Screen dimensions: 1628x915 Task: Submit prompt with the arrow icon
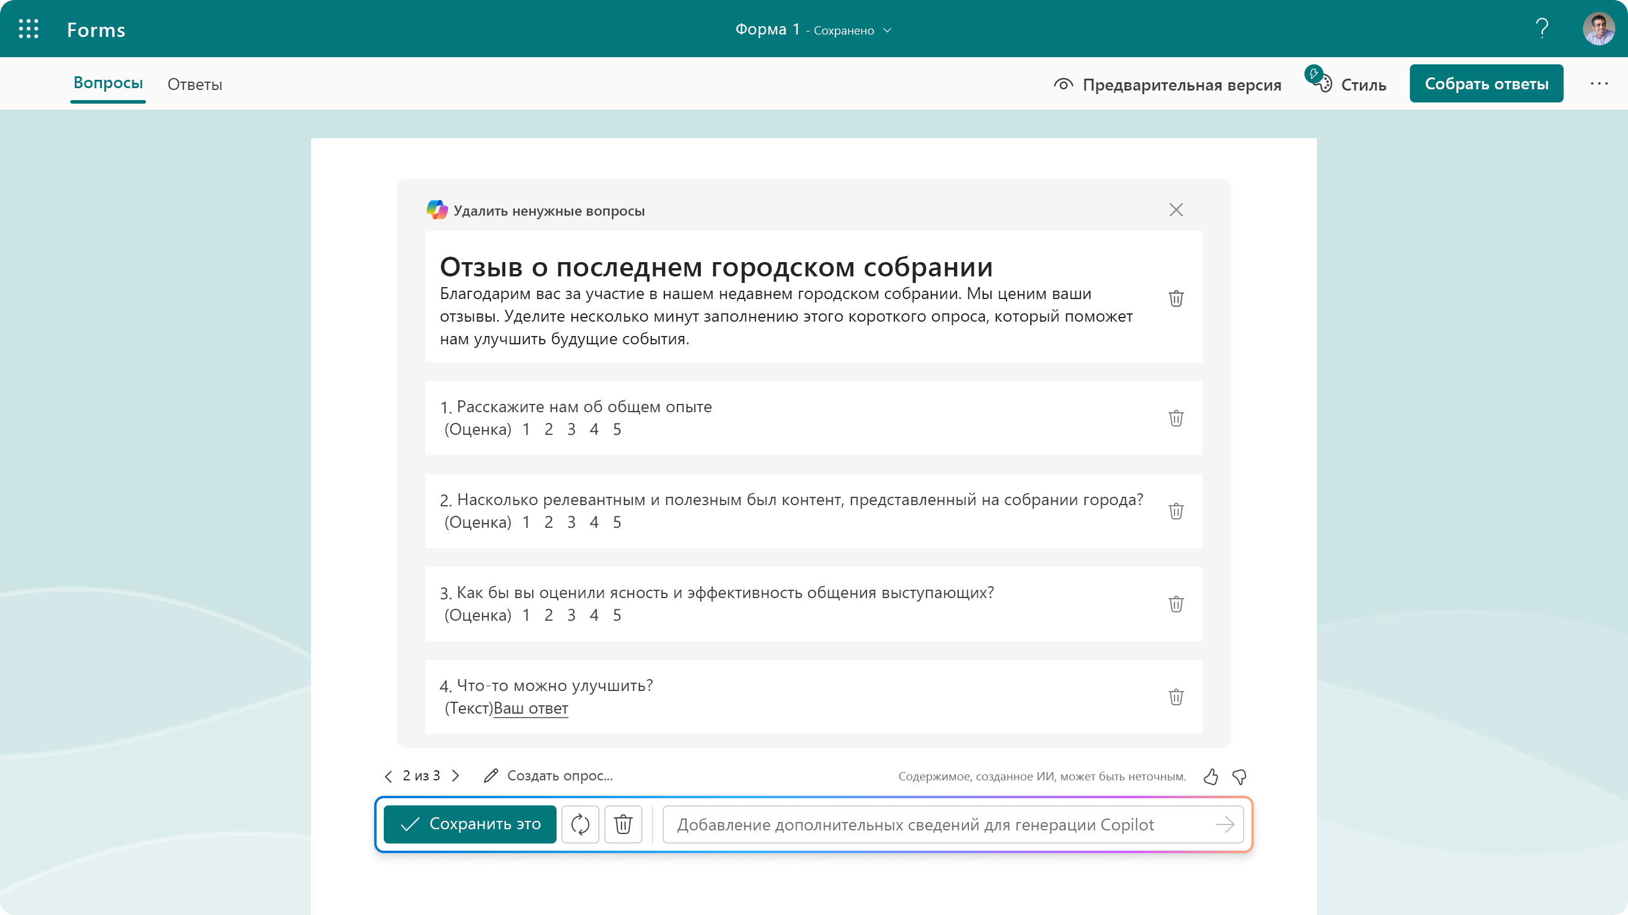click(x=1225, y=824)
